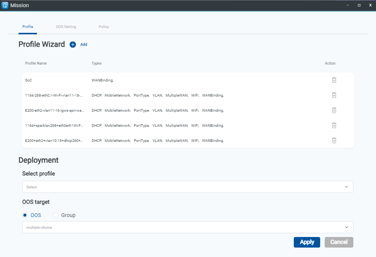376x257 pixels.
Task: Click profile name 1164-268-eth0,1-Wi-Fi-vlan11-18-...
Action: pos(54,95)
